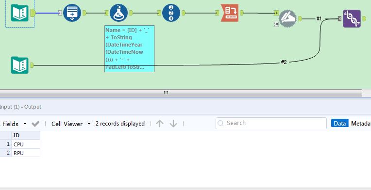This screenshot has height=190, width=371.
Task: Click the Record ID input anchor
Action: click(159, 13)
